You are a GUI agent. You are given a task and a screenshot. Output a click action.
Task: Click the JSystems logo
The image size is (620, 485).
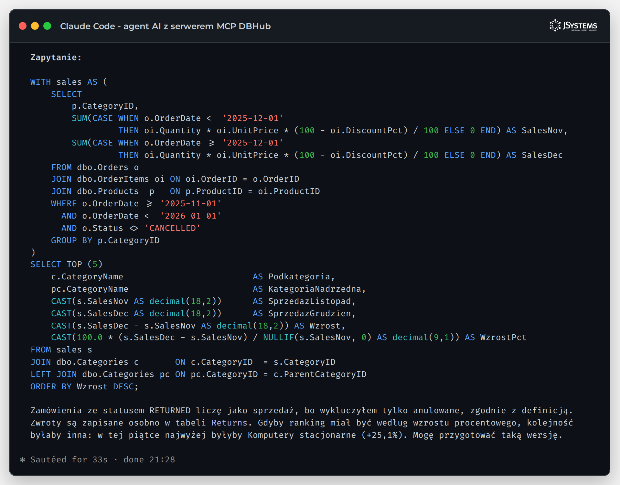573,26
